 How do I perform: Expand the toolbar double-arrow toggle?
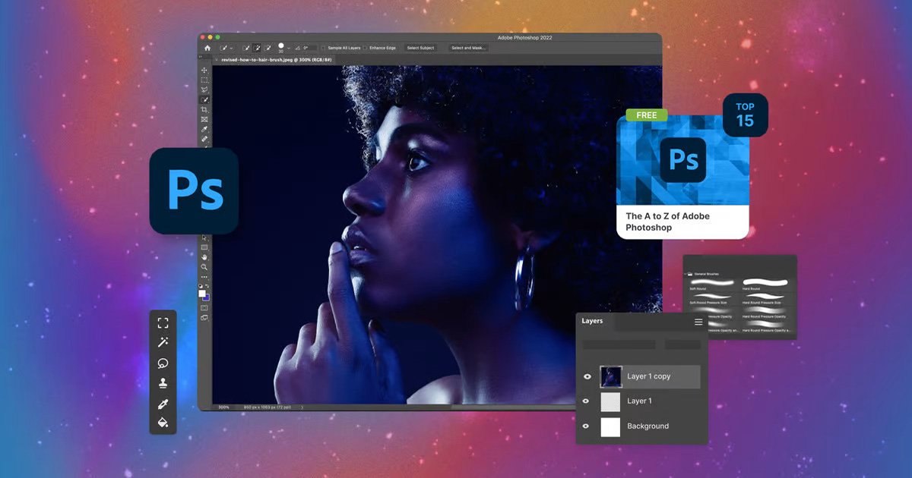[x=201, y=57]
